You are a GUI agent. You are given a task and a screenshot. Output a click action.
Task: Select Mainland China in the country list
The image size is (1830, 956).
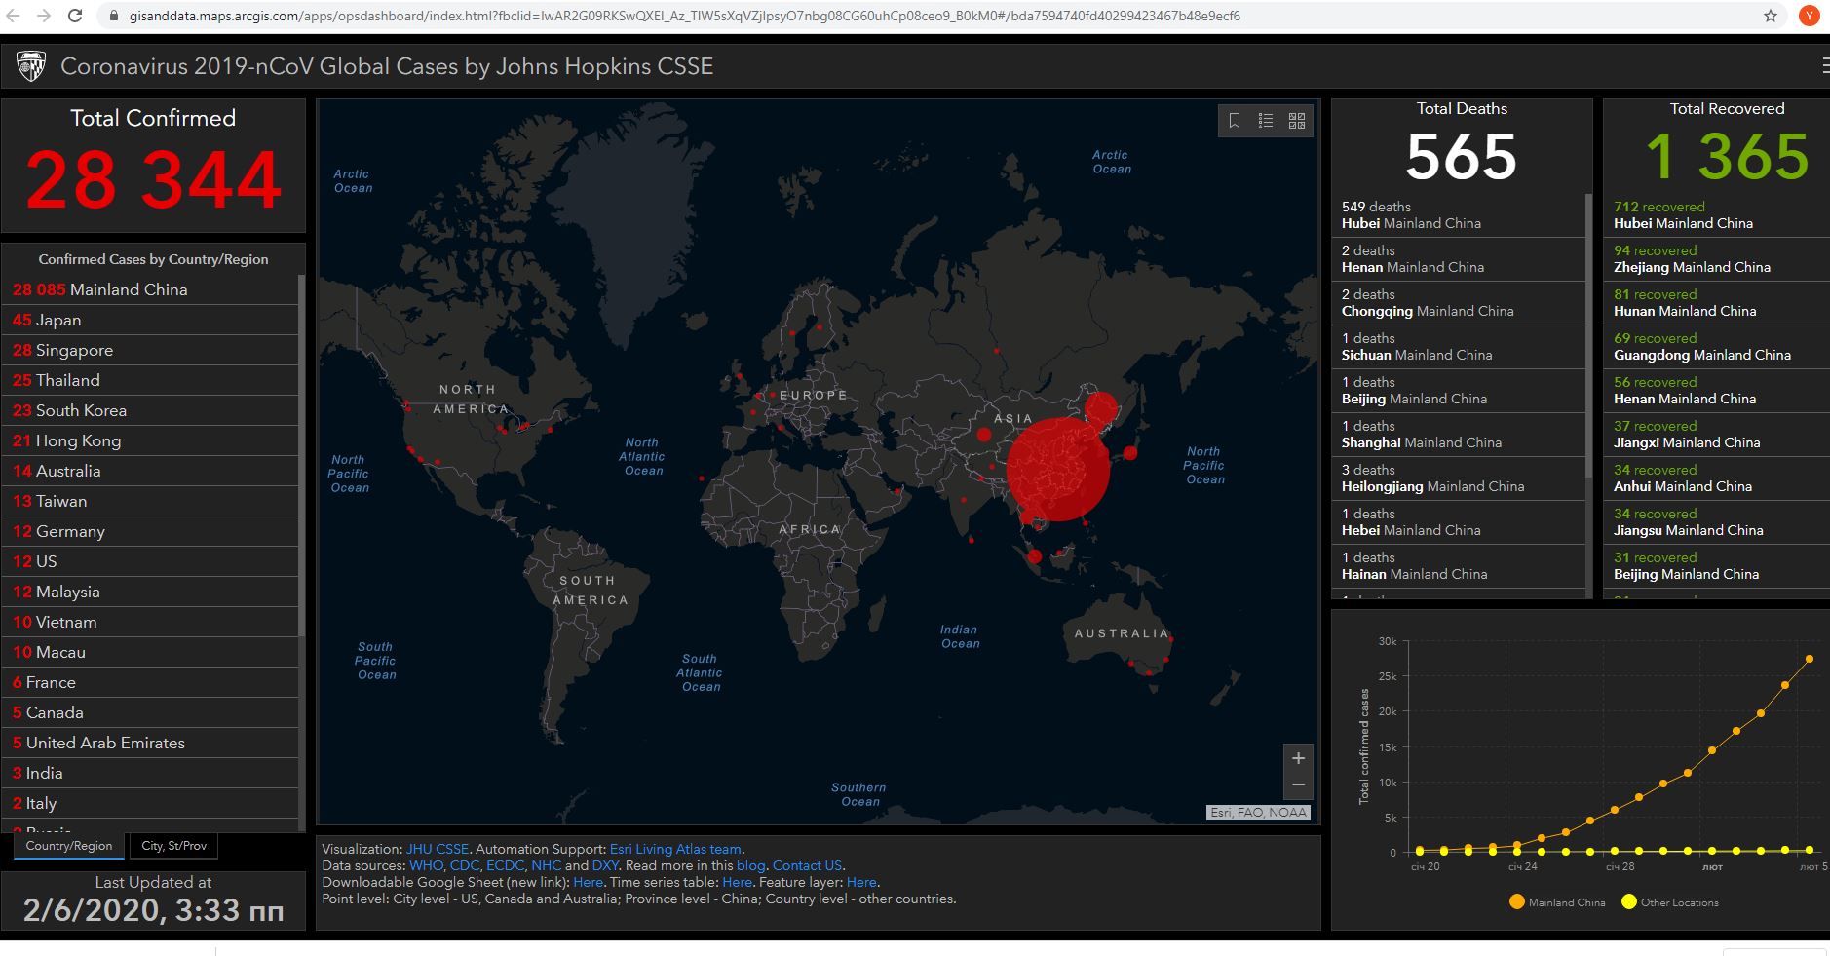coord(150,289)
